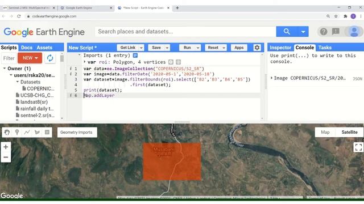The width and height of the screenshot is (364, 204).
Task: Switch map to Map view
Action: pos(325,132)
